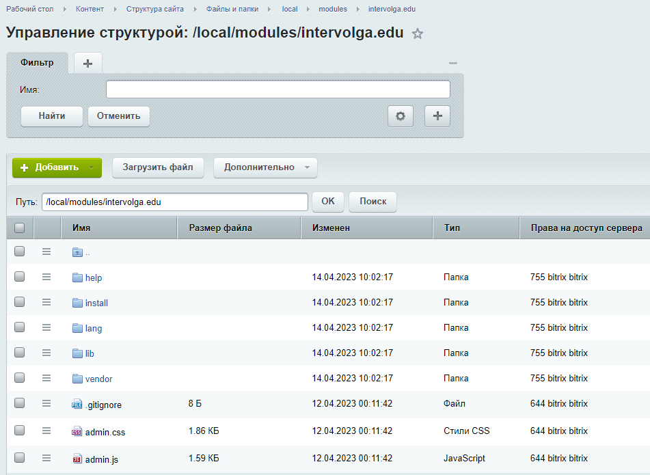The image size is (650, 475).
Task: Click the parent folder up icon
Action: (77, 252)
